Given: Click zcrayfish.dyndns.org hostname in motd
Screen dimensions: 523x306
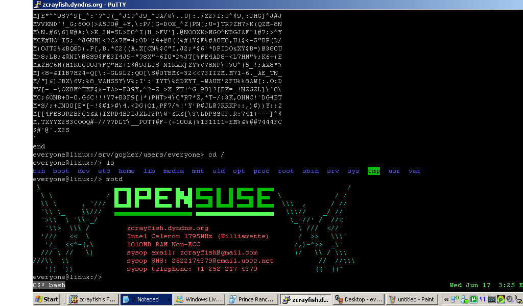Looking at the screenshot, I should (x=168, y=228).
